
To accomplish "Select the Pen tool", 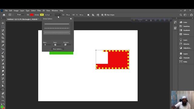I will coord(3,79).
